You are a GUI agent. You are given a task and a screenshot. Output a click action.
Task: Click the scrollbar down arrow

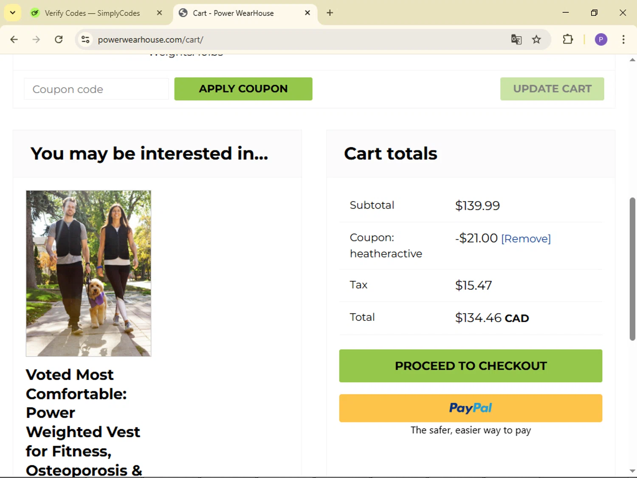coord(632,471)
